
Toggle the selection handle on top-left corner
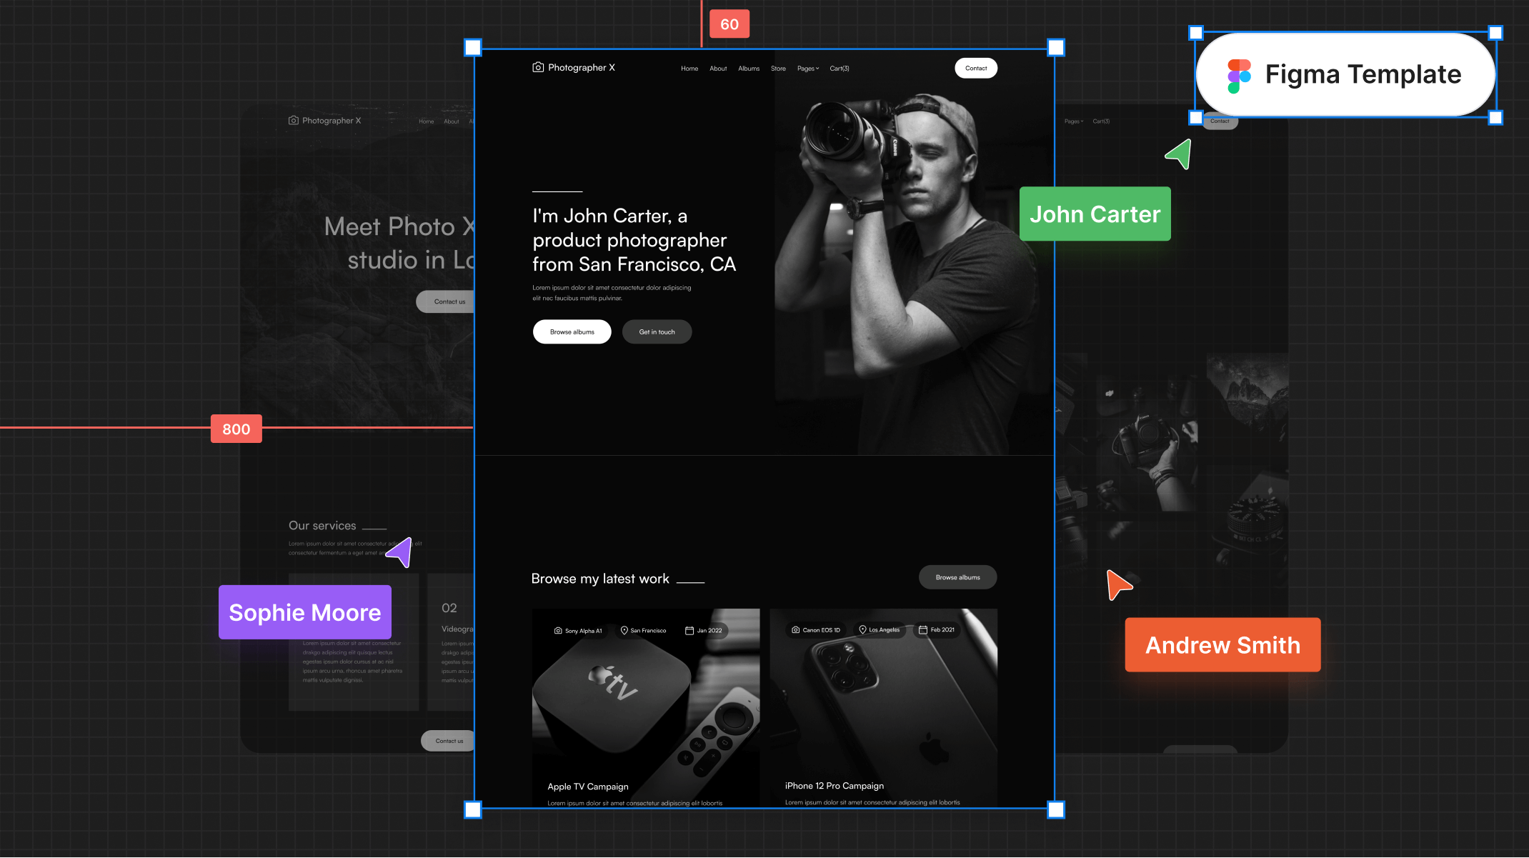coord(474,47)
